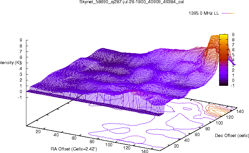
Task: Click the RA axis tick label 80
Action: (x=92, y=141)
